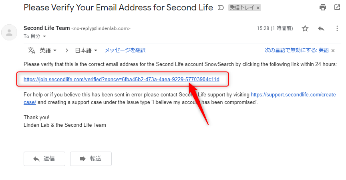The image size is (346, 180).
Task: Click the 返信 reply button
Action: pyautogui.click(x=44, y=159)
